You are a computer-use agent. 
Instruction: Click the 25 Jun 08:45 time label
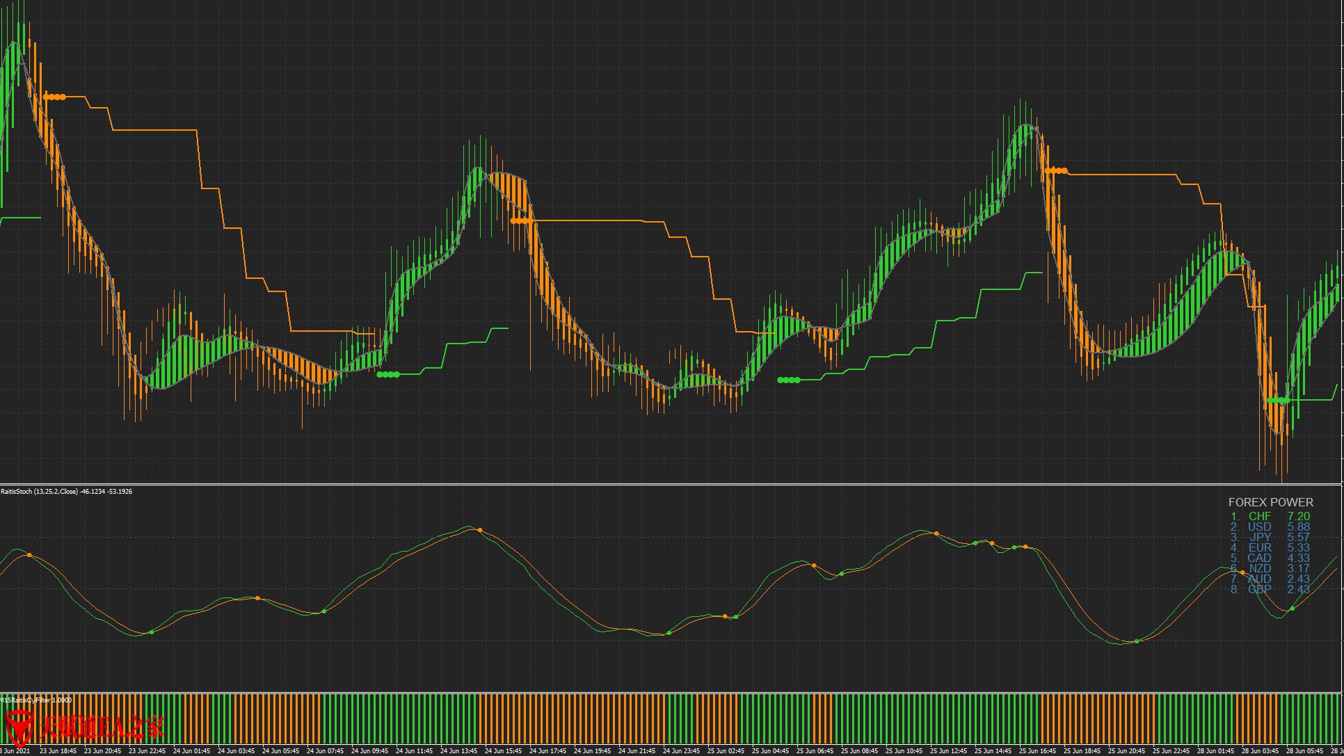[x=859, y=751]
